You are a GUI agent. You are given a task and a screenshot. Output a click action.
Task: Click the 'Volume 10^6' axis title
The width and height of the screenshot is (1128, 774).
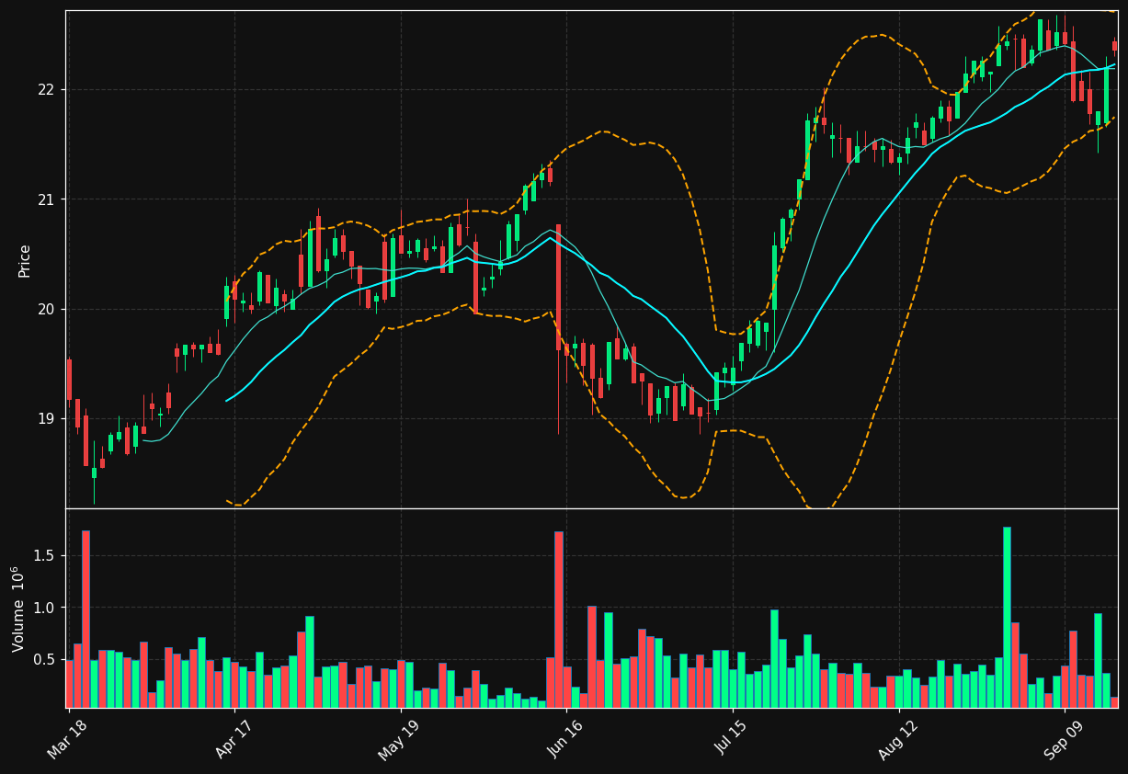[18, 609]
